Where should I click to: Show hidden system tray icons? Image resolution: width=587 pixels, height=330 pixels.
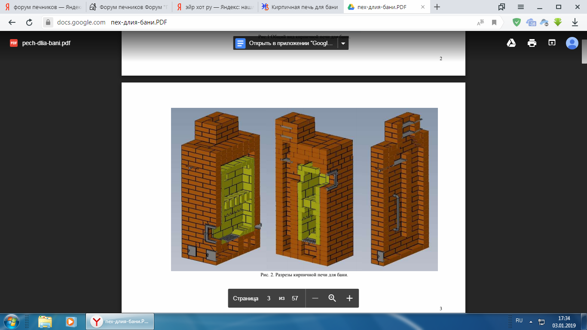[531, 321]
